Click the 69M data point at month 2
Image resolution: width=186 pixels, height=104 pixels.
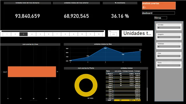coord(88,57)
